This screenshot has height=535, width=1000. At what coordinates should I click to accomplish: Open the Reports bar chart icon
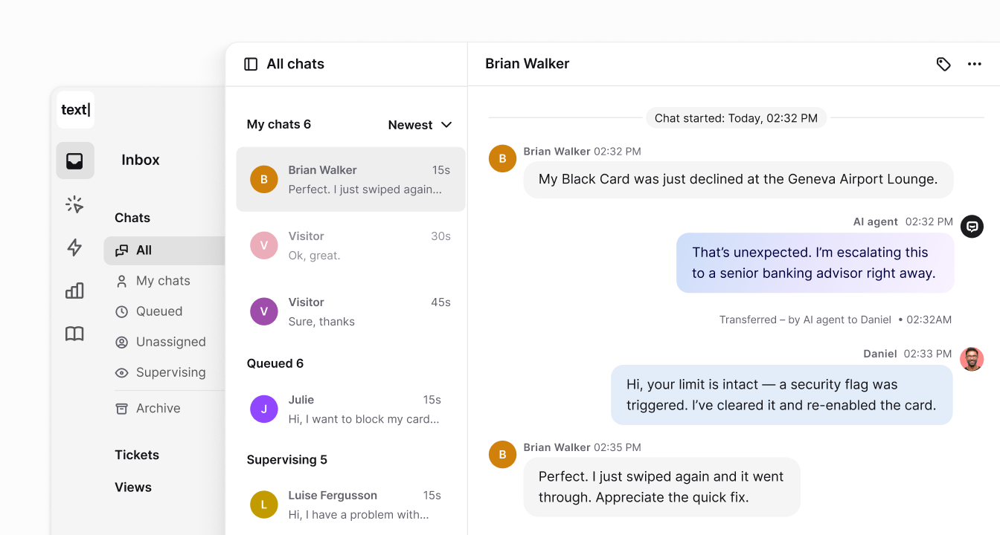74,291
